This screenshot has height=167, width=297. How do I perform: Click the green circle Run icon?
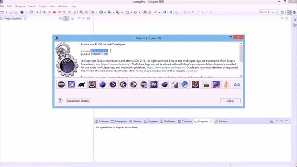101,12
